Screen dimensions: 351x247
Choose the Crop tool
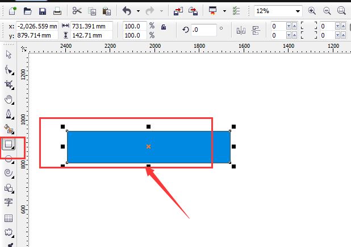click(x=9, y=84)
